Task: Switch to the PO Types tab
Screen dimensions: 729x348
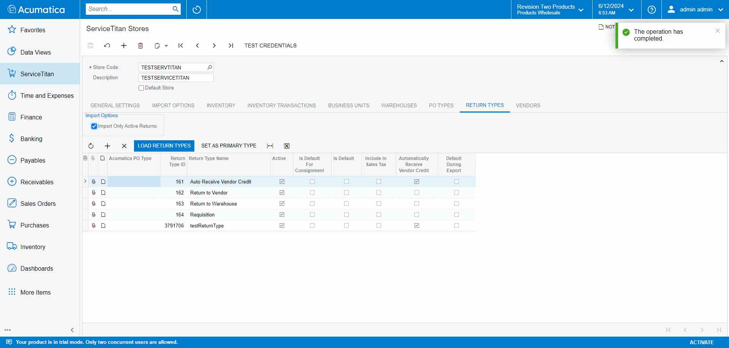Action: tap(441, 105)
